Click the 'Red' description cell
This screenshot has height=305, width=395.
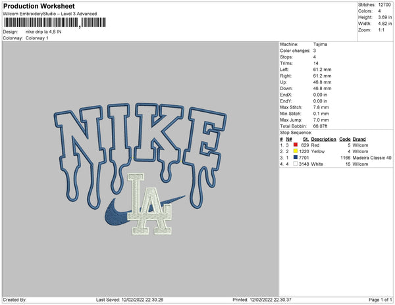315,145
